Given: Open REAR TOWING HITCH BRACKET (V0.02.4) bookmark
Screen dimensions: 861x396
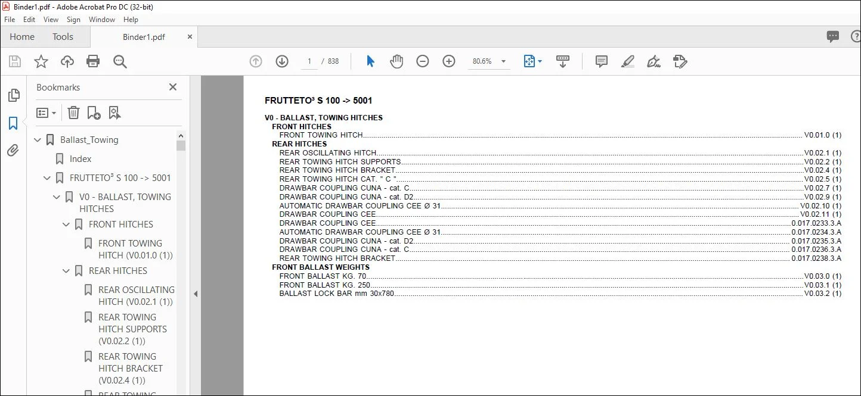Looking at the screenshot, I should 131,369.
